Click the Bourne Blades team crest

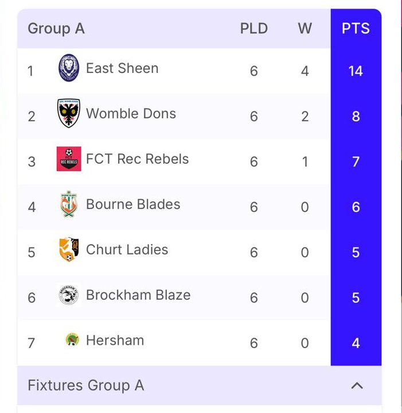68,204
